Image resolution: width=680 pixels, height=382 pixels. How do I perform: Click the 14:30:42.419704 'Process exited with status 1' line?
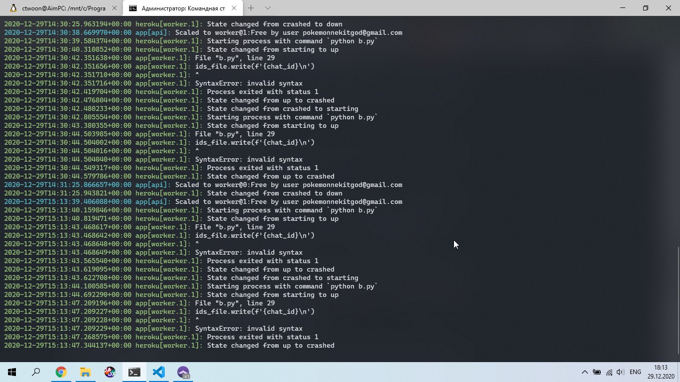(161, 92)
